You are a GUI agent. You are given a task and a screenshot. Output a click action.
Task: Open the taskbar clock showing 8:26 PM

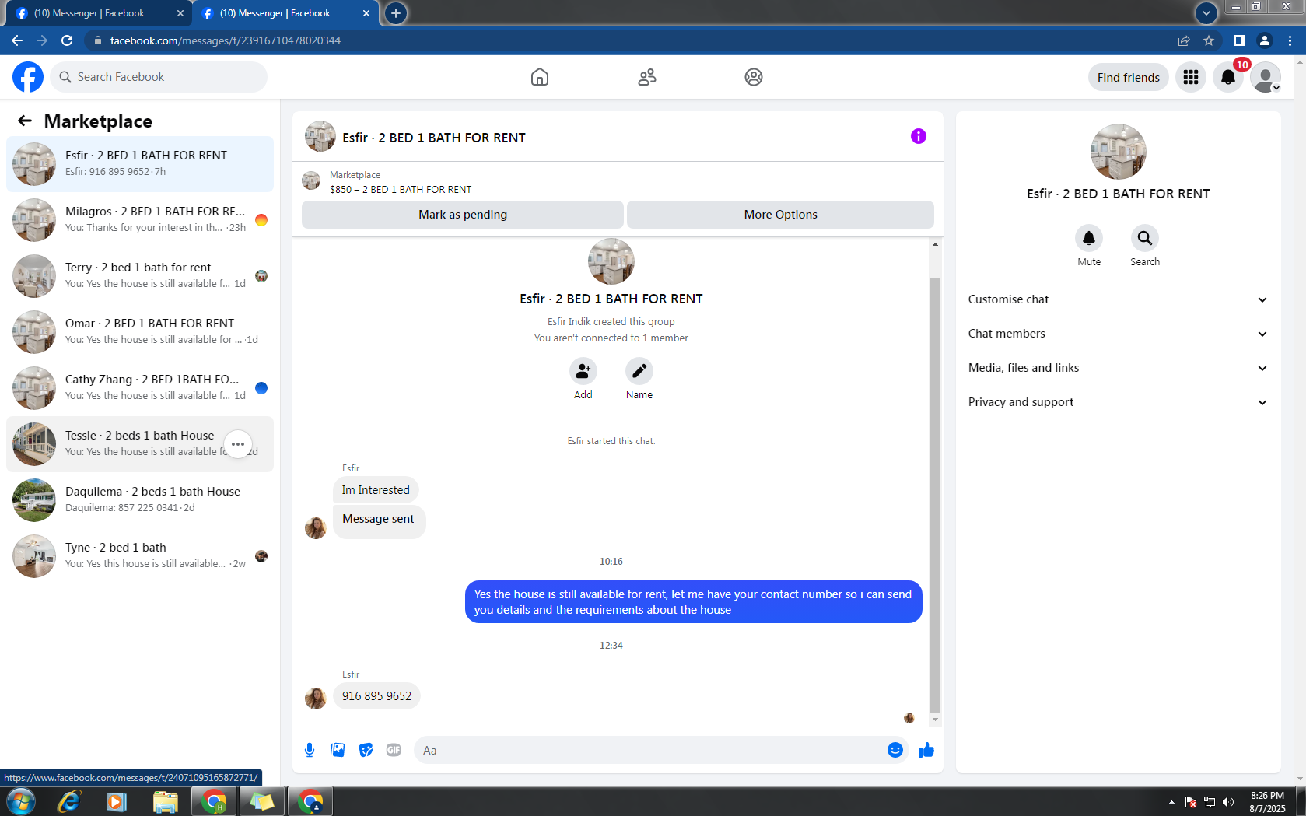1267,802
